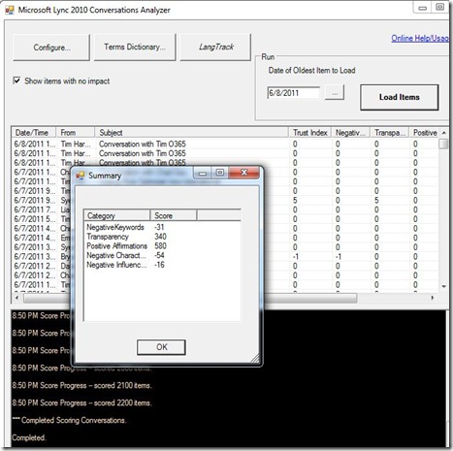Image resolution: width=453 pixels, height=451 pixels.
Task: Click the LangTrack button
Action: pyautogui.click(x=215, y=48)
